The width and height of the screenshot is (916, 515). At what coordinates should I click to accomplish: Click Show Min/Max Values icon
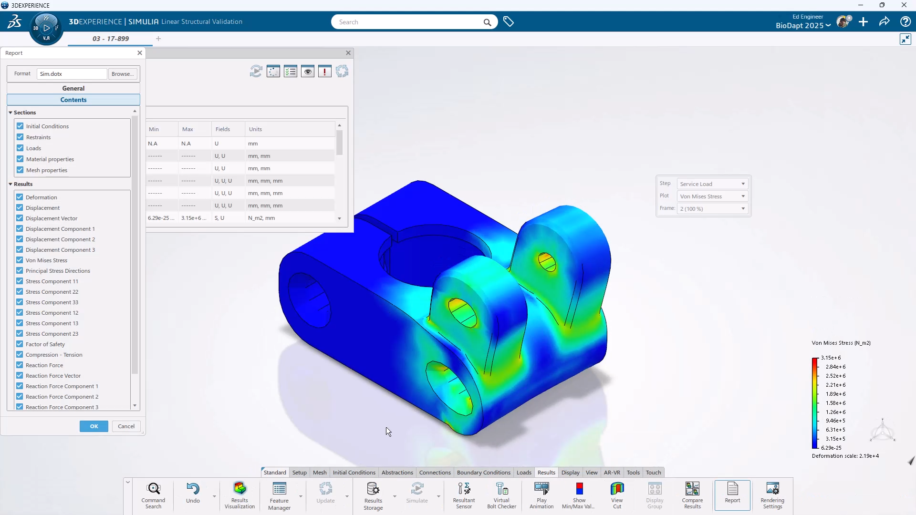click(579, 494)
